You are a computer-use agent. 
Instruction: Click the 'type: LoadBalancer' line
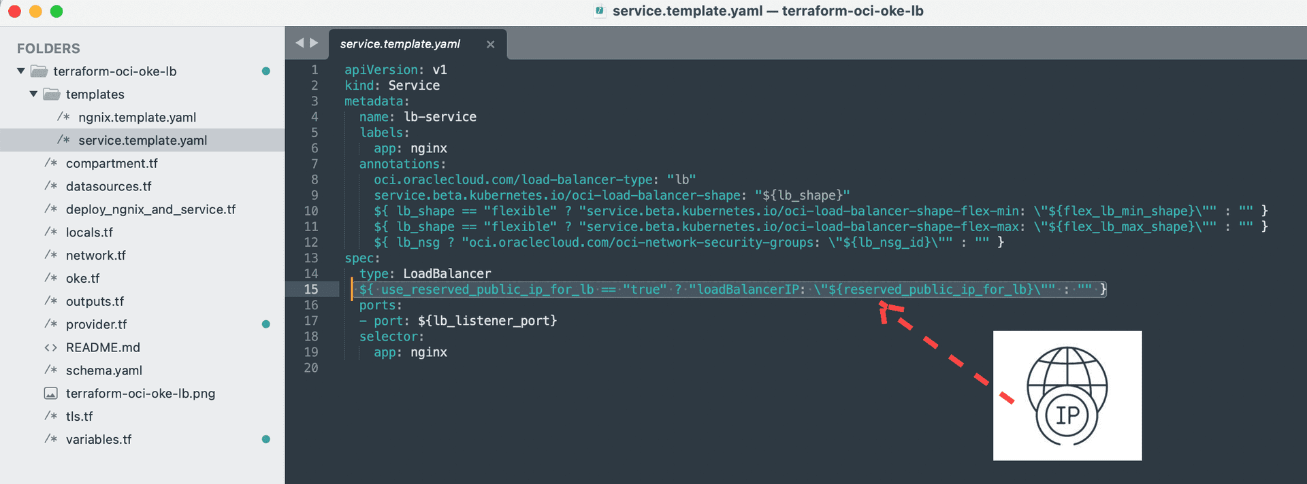point(425,274)
